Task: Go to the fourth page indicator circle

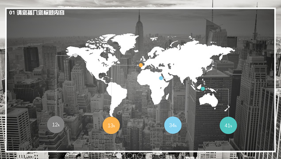Action: 150,155
